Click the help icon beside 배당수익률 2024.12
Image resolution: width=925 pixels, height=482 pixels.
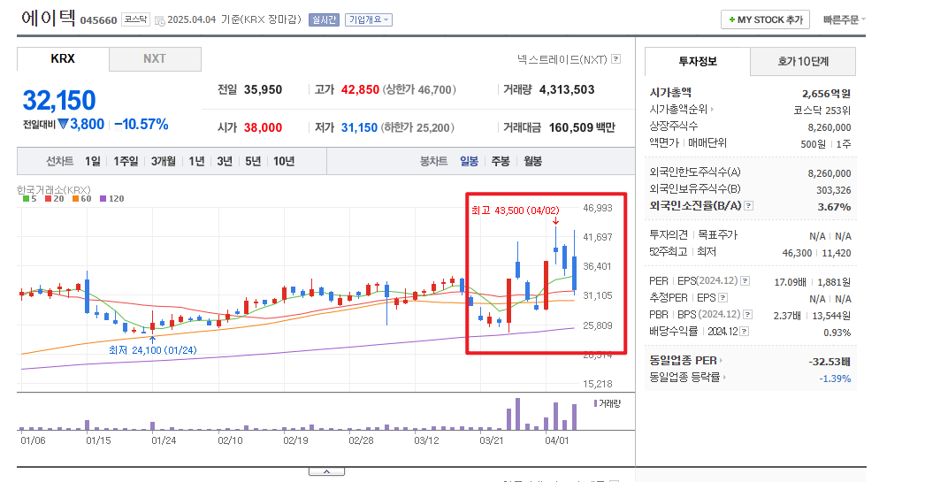coord(745,332)
